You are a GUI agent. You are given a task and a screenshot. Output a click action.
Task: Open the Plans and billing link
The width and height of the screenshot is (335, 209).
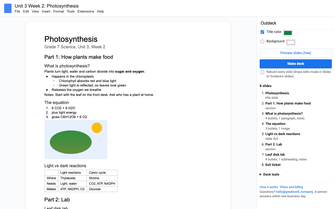[292, 187]
